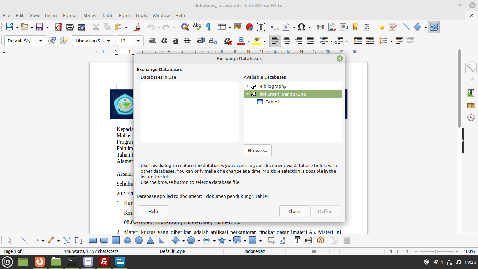This screenshot has height=269, width=478.
Task: Set Justified paragraph alignment
Action: (310, 41)
